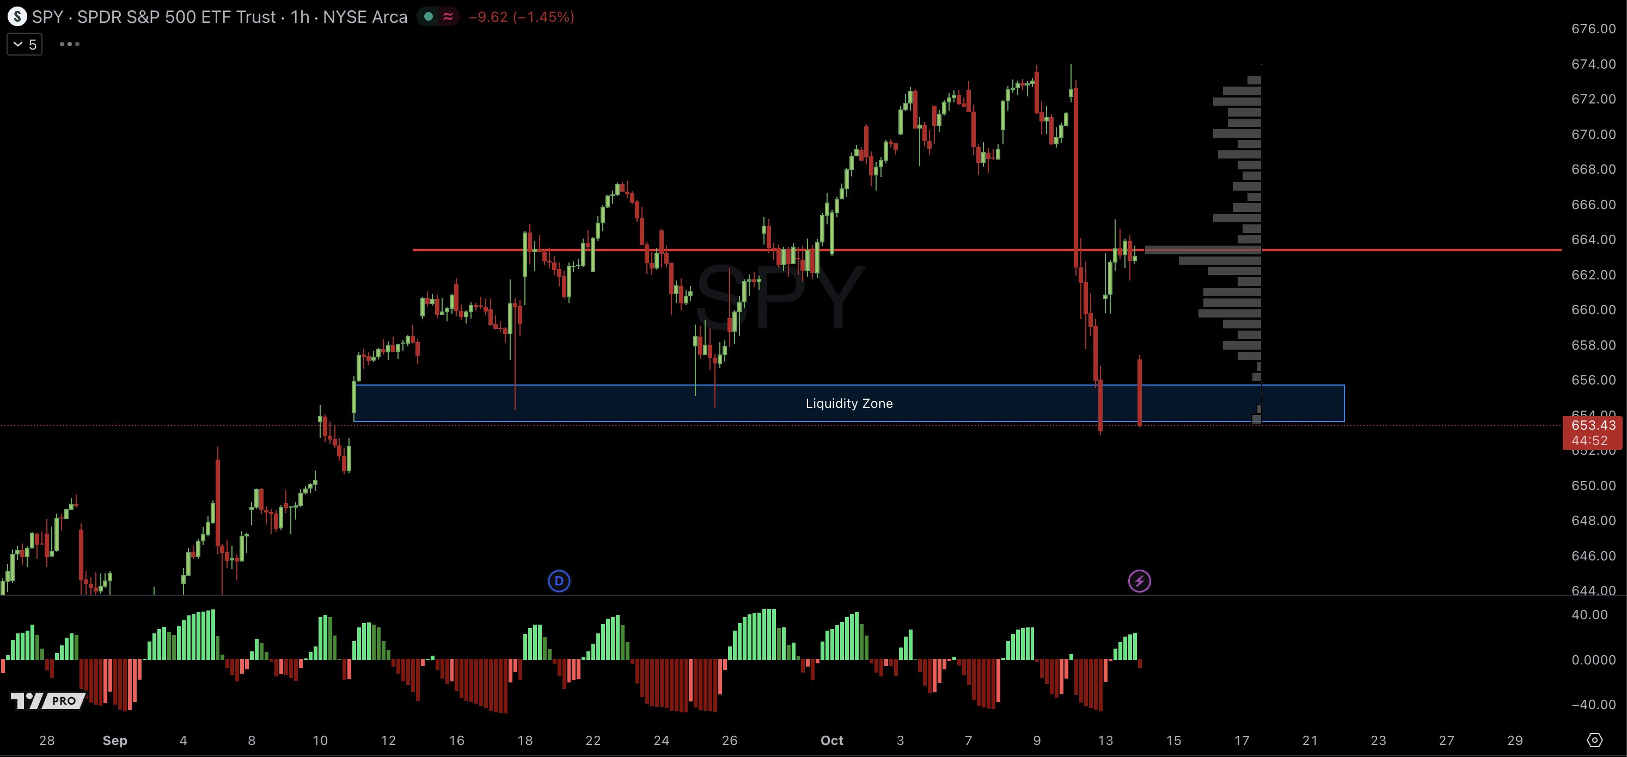Click the 658.00 price scale label
The height and width of the screenshot is (757, 1627).
click(1594, 344)
